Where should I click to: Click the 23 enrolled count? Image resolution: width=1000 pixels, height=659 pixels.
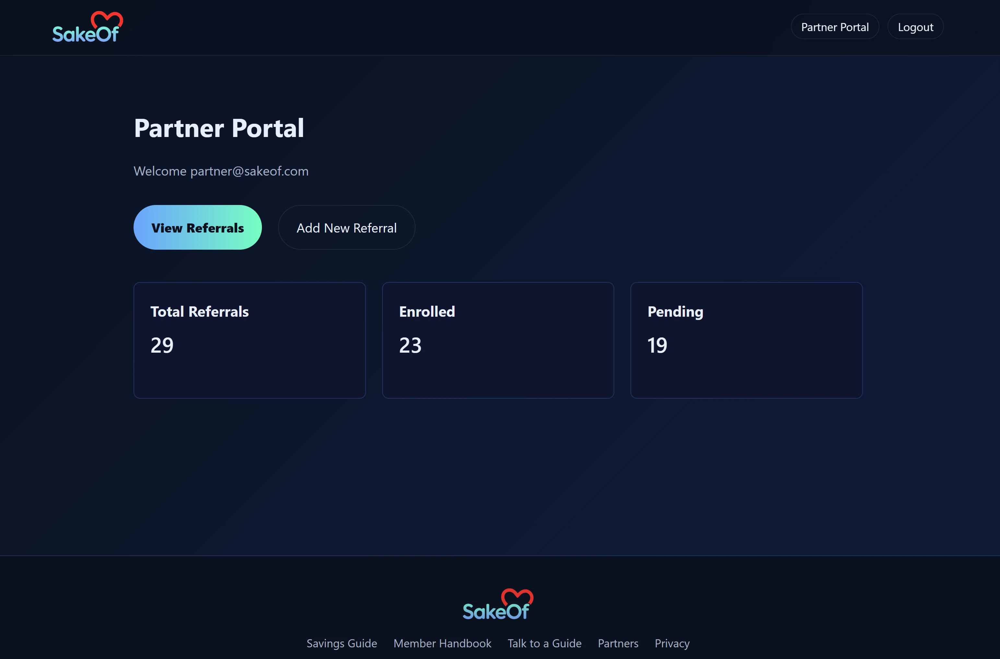point(410,346)
